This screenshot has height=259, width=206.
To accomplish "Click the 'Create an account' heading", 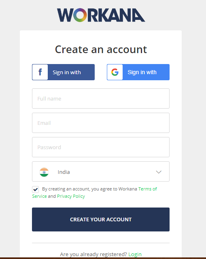I will tap(101, 49).
